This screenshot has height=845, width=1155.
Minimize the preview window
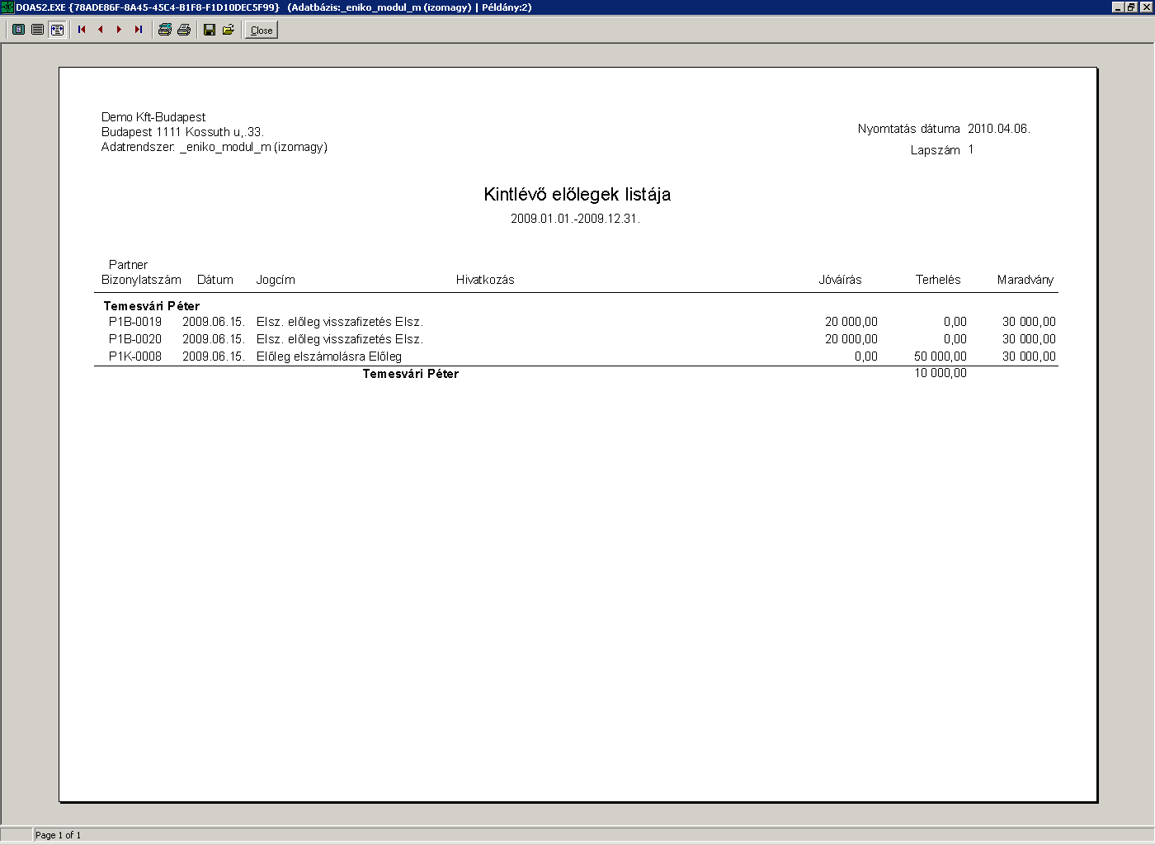coord(1118,7)
